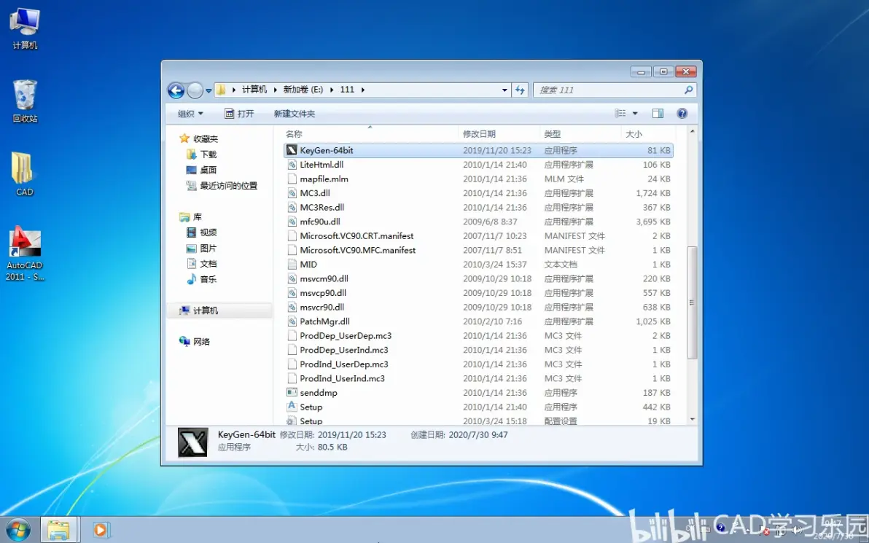This screenshot has height=543, width=869.
Task: Open the address bar history dropdown
Action: coord(504,90)
